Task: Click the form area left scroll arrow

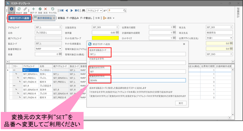Action: click(8, 62)
